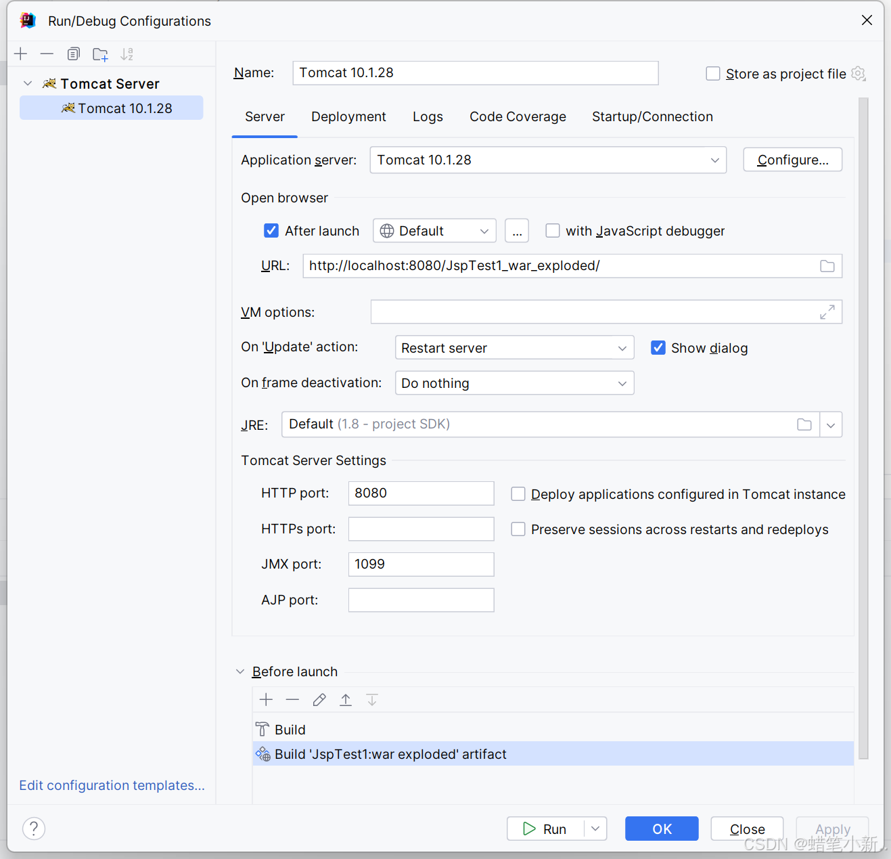The image size is (891, 859).
Task: Check Preserve sessions across restarts and redeploys
Action: pyautogui.click(x=518, y=529)
